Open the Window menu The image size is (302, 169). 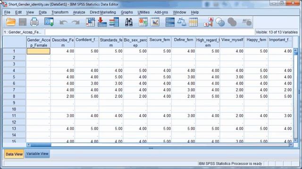pyautogui.click(x=179, y=12)
